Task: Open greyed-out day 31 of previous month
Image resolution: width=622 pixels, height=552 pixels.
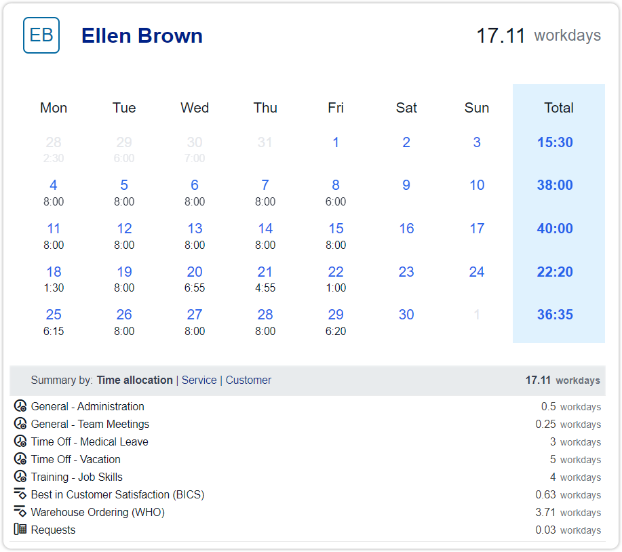Action: [x=265, y=142]
